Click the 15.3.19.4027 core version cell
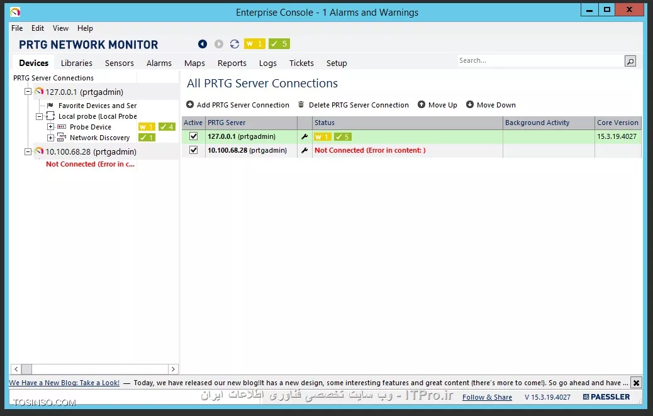 pyautogui.click(x=617, y=136)
